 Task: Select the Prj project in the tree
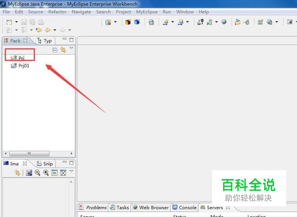click(18, 58)
